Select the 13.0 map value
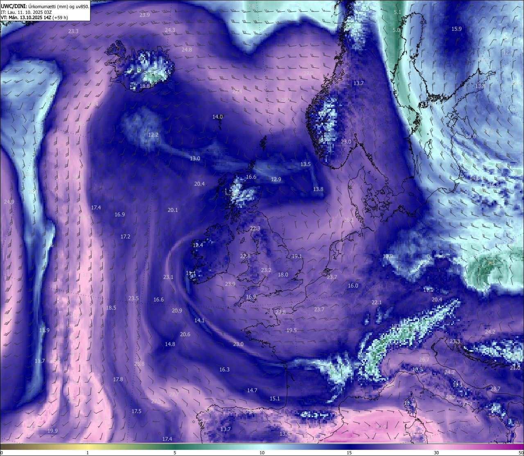This screenshot has width=524, height=456. (195, 158)
